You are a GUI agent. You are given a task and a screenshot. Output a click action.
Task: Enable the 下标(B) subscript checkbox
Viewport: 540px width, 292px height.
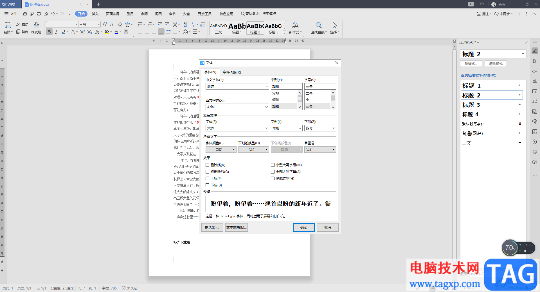[x=207, y=185]
